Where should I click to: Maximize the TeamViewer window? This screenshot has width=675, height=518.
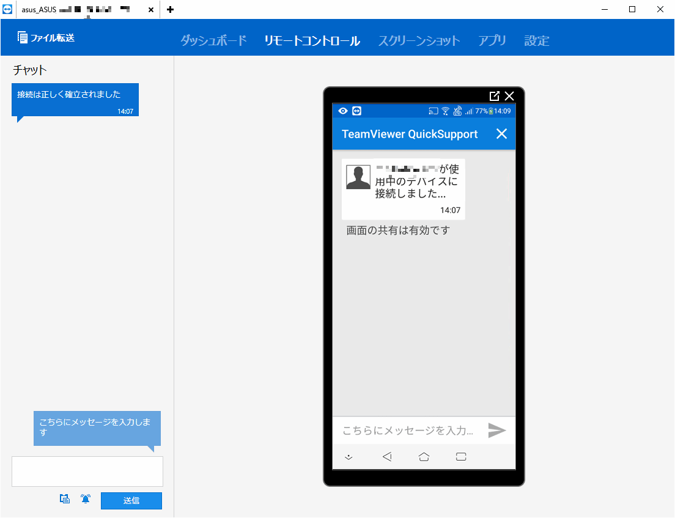[632, 9]
